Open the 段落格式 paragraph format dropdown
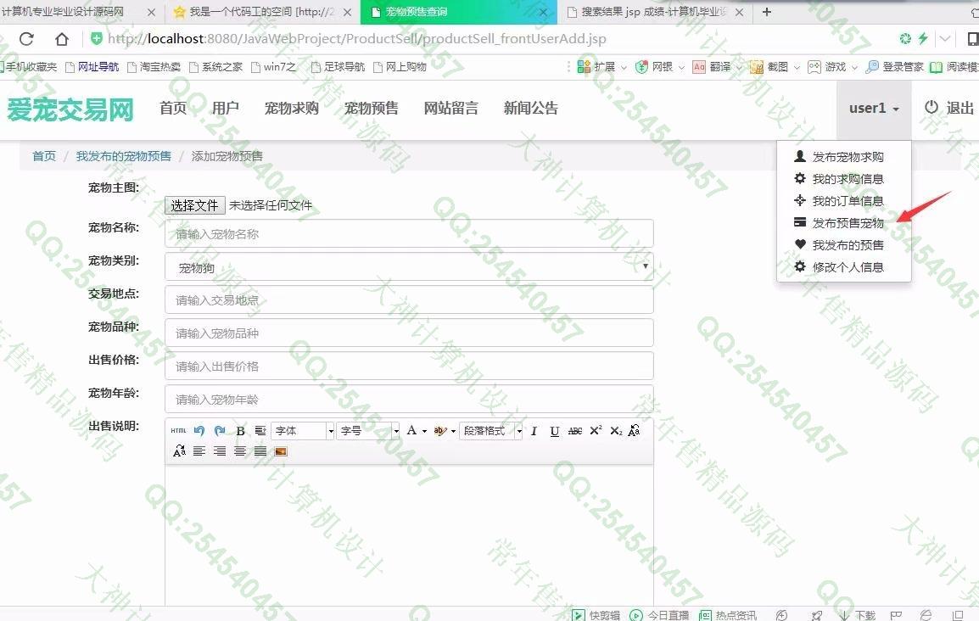 tap(490, 431)
